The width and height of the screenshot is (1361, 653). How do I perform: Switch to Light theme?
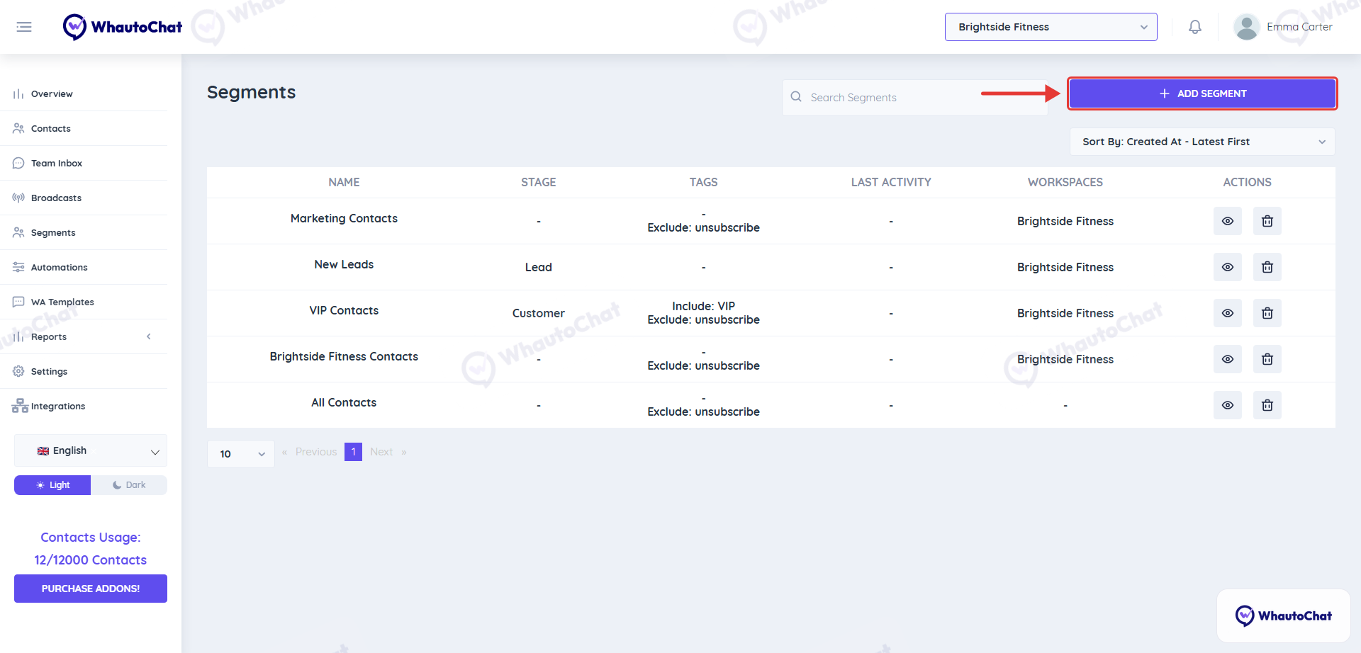(52, 485)
